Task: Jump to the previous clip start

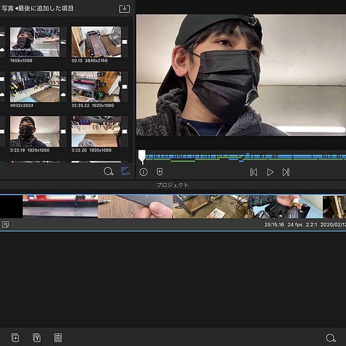Action: point(253,172)
